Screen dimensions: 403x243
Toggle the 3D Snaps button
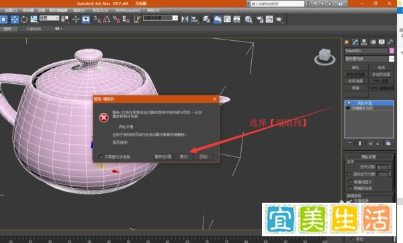pos(97,19)
